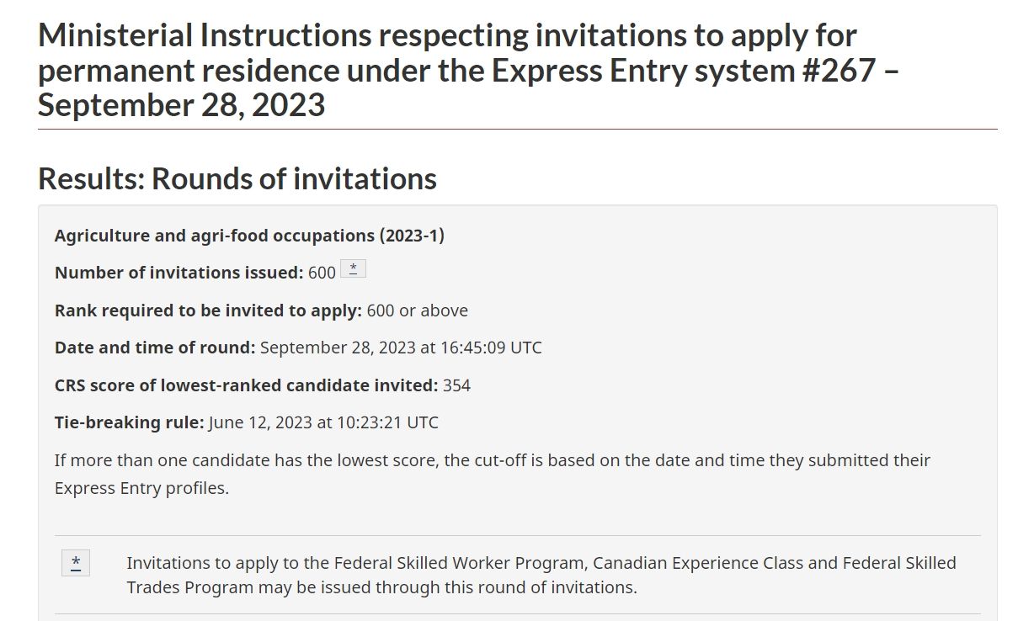The height and width of the screenshot is (621, 1034).
Task: Click the footnote text about Federal Skilled Worker Program
Action: click(x=541, y=563)
